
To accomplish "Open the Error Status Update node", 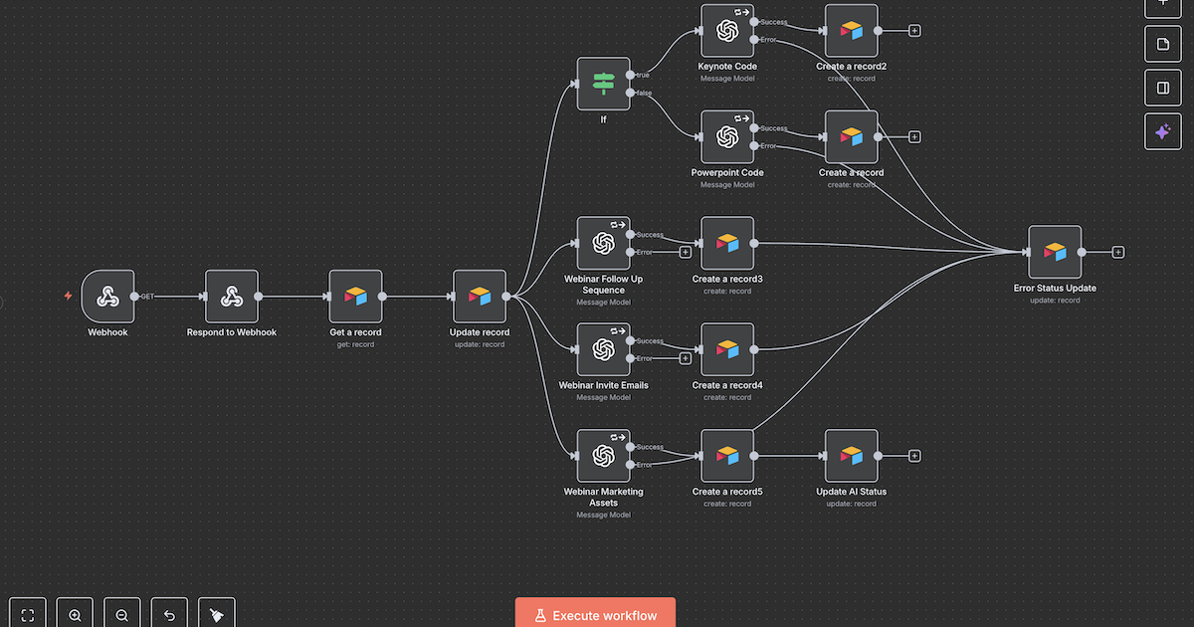I will (x=1054, y=252).
